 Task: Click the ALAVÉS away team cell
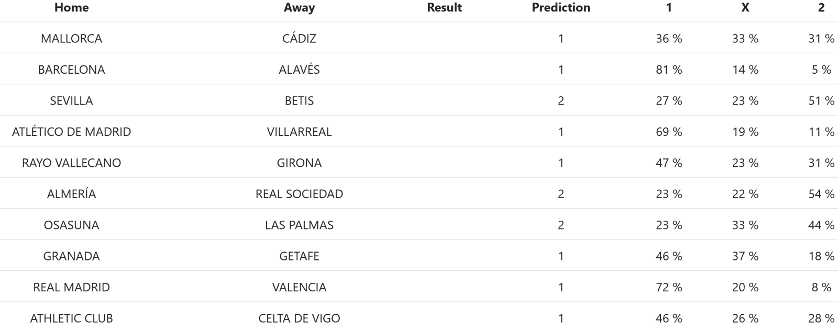pos(299,70)
